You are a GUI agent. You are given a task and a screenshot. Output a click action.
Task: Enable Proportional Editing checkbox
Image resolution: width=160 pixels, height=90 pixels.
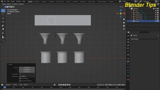(20, 81)
